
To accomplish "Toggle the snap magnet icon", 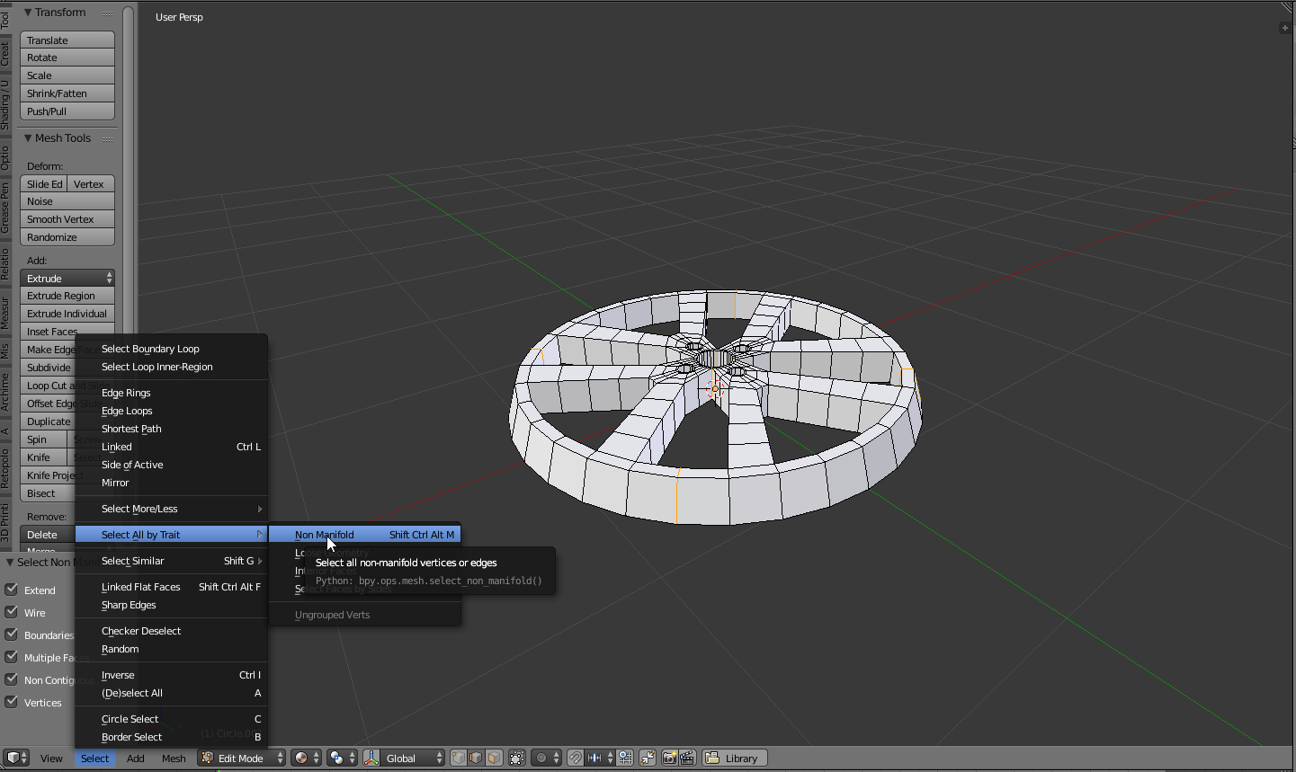I will click(x=576, y=758).
